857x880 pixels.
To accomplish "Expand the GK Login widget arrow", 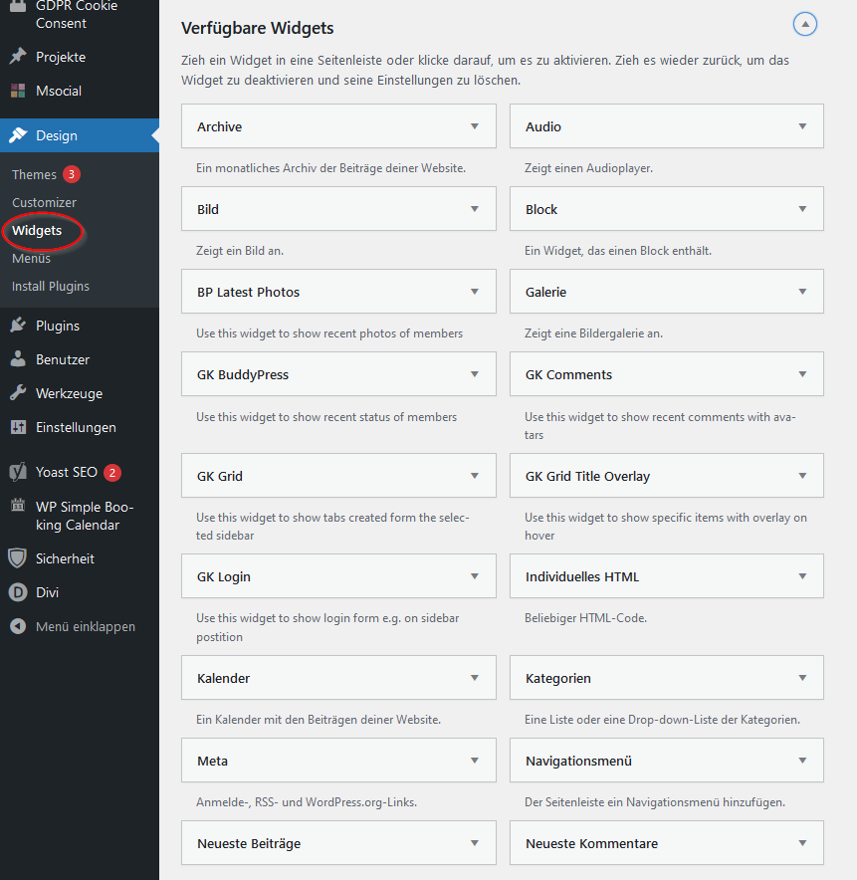I will (475, 576).
